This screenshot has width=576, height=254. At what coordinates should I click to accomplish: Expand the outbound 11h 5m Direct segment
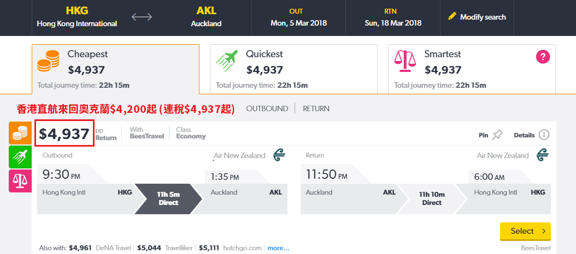click(x=168, y=198)
